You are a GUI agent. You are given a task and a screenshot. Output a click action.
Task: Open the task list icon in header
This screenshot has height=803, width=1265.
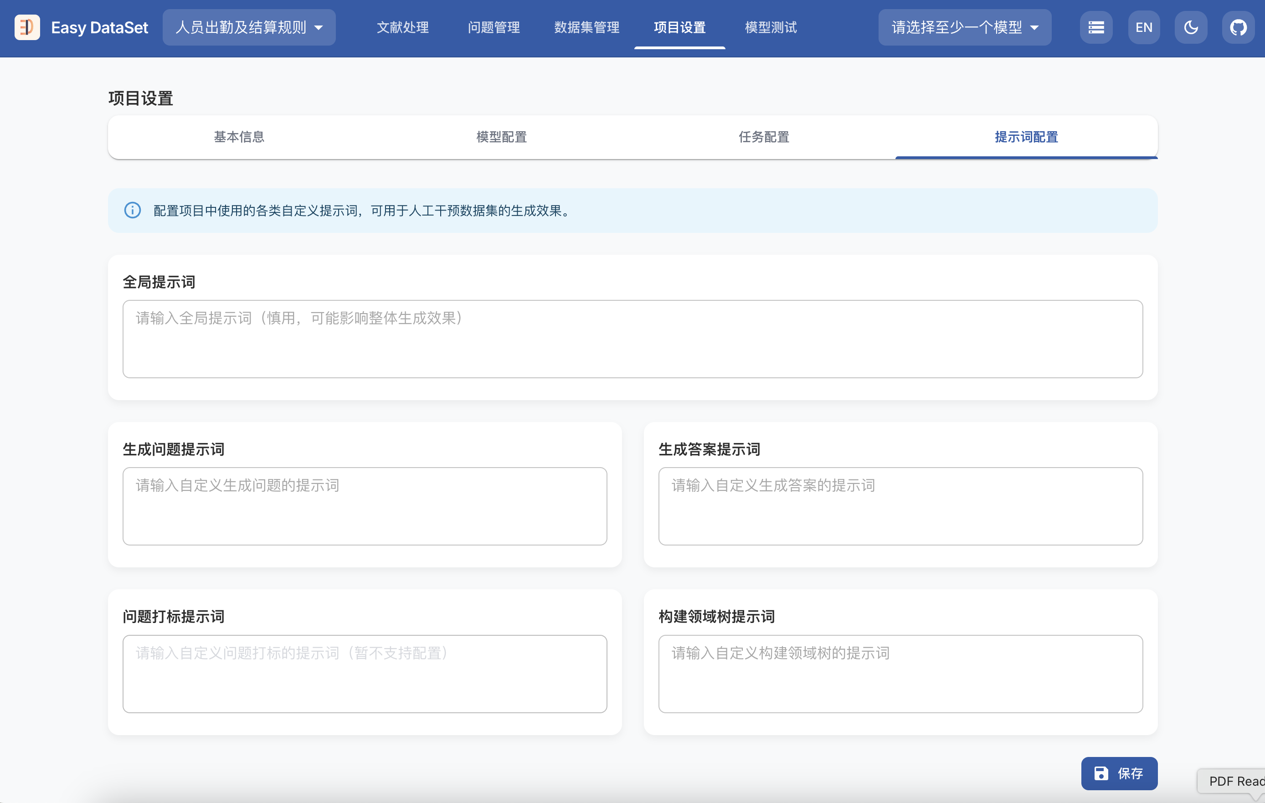[x=1096, y=27]
